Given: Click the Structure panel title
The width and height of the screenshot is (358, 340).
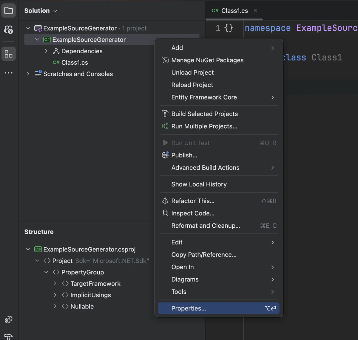Looking at the screenshot, I should point(39,232).
